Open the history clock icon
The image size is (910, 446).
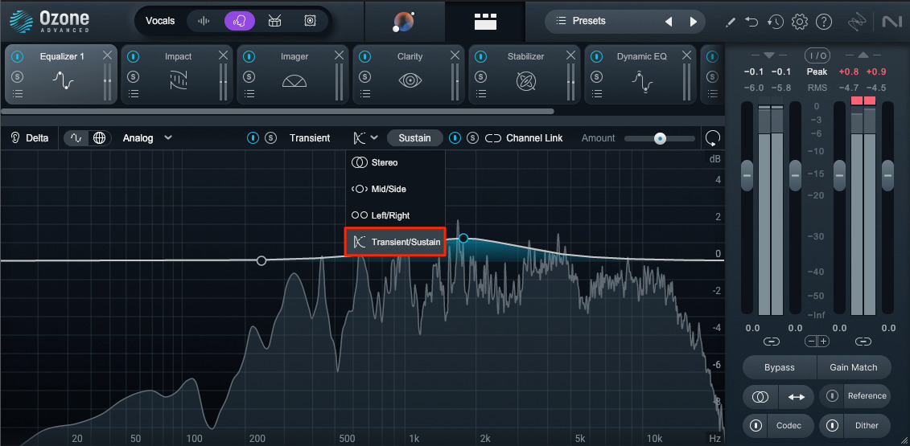776,22
